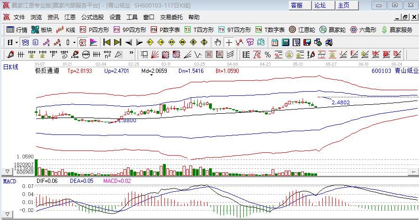Open 赢家服务 dollar-sign service

(397, 30)
